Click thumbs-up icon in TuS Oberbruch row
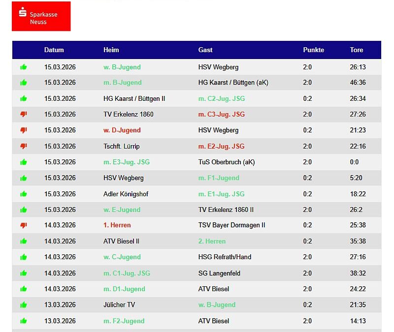Screen dimensions: 394x332 [23, 162]
